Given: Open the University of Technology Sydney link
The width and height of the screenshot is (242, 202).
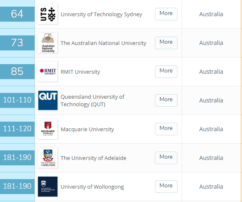Looking at the screenshot, I should pos(101,14).
